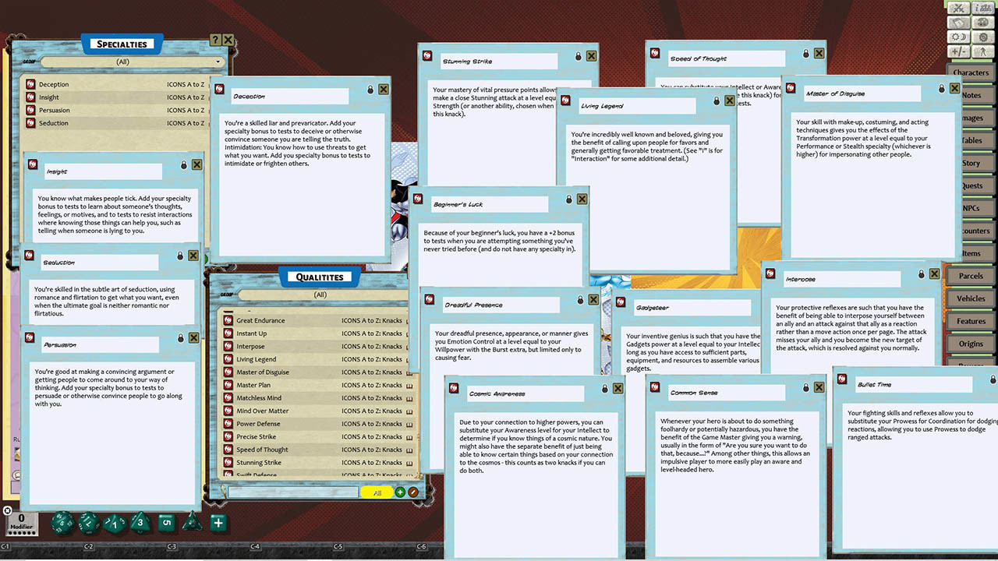Viewport: 998px width, 561px height.
Task: Click the link icon next to Deception in list
Action: 30,84
